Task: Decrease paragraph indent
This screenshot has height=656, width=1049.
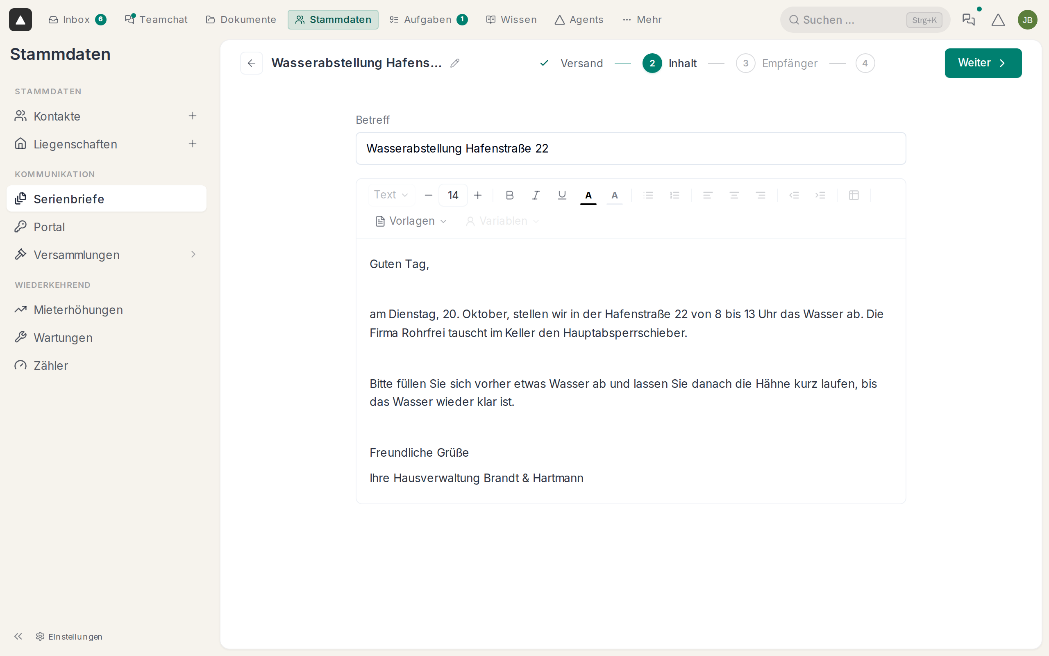Action: click(x=794, y=195)
